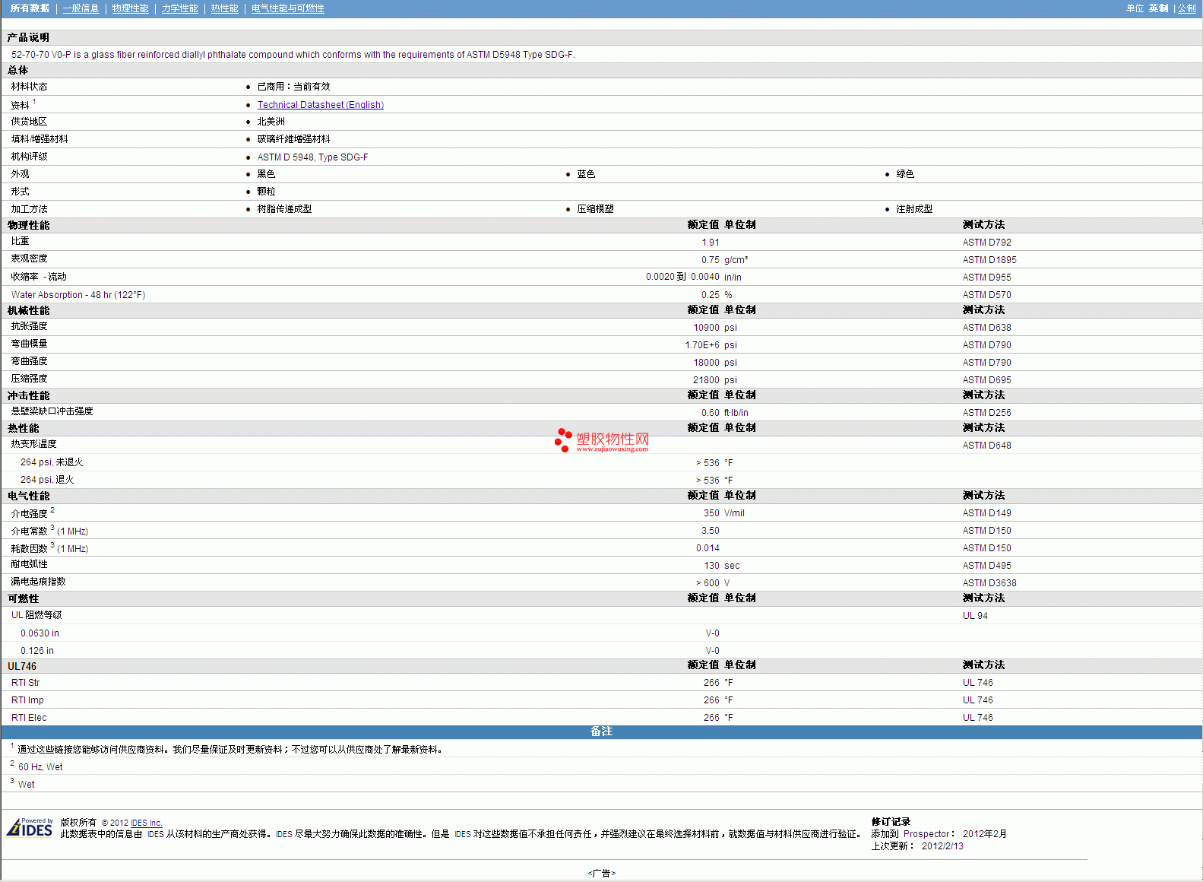The image size is (1203, 882).
Task: Click the ASTM D792 test method
Action: click(x=986, y=243)
